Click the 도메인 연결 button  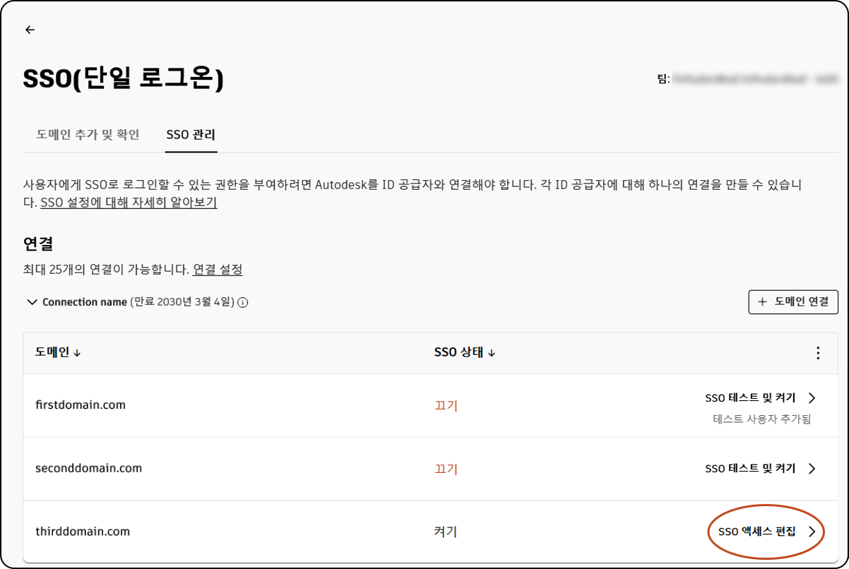(793, 302)
